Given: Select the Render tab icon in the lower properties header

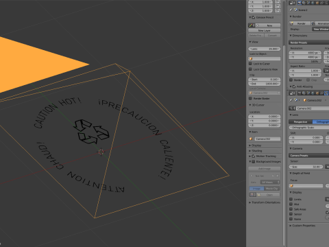Looking at the screenshot, I should point(300,93).
